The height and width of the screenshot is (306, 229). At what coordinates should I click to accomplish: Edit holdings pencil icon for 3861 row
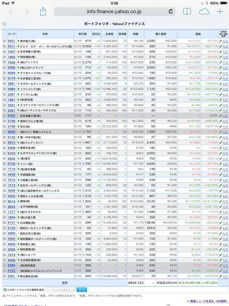pyautogui.click(x=221, y=84)
